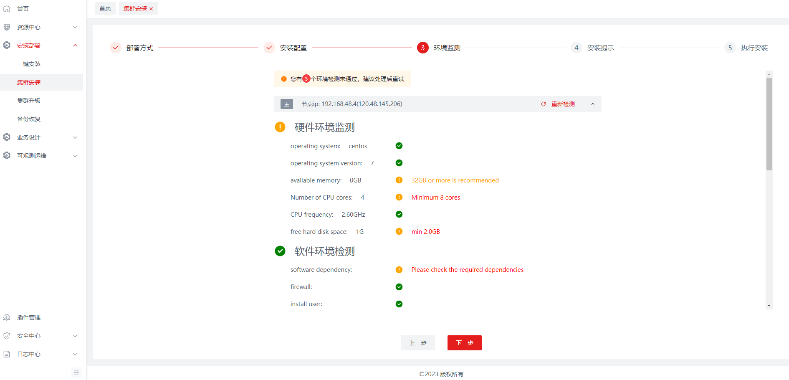Viewport: 789px width, 380px height.
Task: Click the 下一步 next button
Action: coord(464,343)
